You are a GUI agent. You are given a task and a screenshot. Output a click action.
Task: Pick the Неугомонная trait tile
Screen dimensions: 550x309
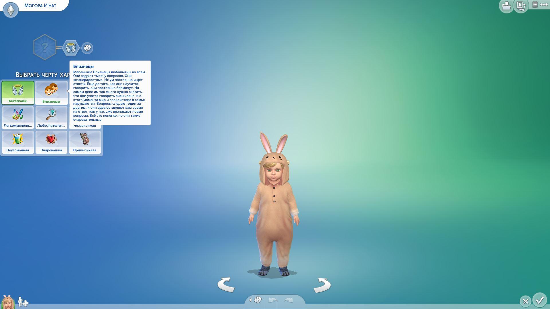(18, 142)
